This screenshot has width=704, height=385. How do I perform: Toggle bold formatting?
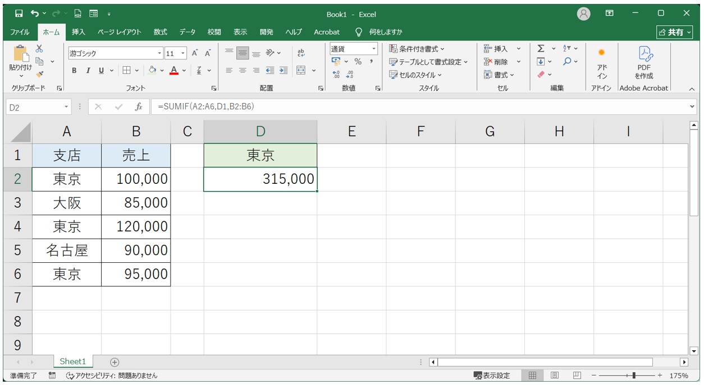74,71
